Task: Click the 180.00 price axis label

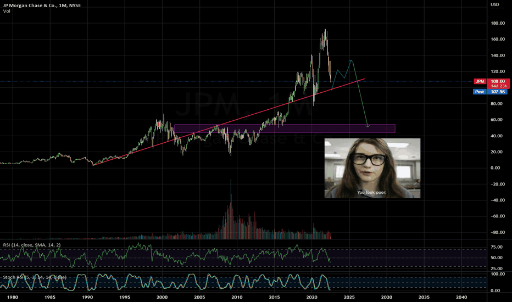Action: [498, 23]
